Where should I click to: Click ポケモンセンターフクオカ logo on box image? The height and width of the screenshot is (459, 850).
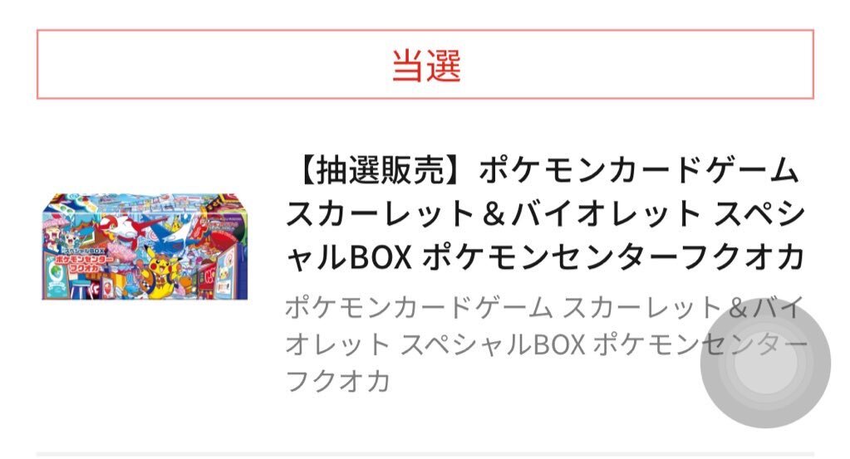tap(83, 266)
